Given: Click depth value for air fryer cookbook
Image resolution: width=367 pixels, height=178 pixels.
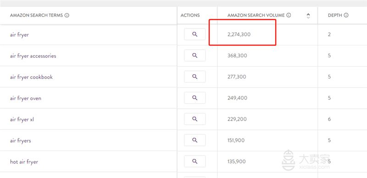Looking at the screenshot, I should point(329,77).
